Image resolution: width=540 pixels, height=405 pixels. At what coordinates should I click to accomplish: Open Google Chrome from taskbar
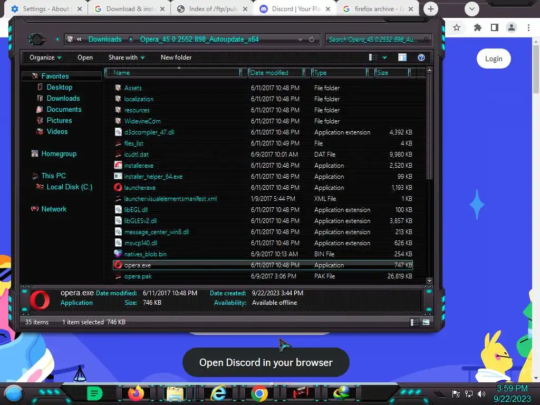[259, 393]
